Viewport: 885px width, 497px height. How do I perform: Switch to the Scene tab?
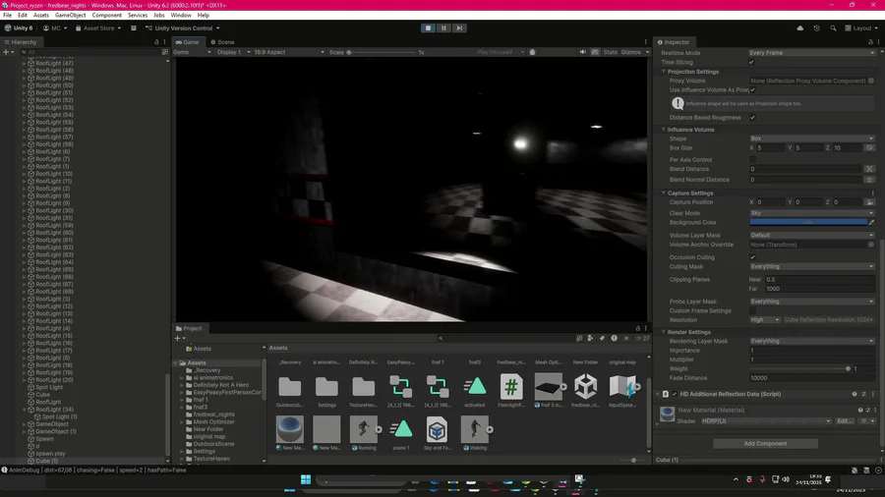(224, 42)
